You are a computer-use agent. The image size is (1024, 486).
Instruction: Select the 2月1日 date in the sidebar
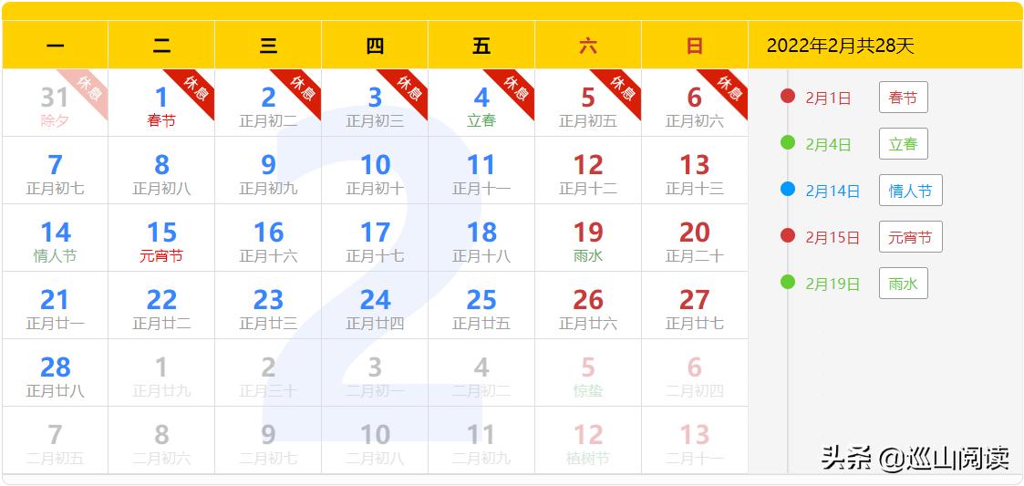pos(828,98)
